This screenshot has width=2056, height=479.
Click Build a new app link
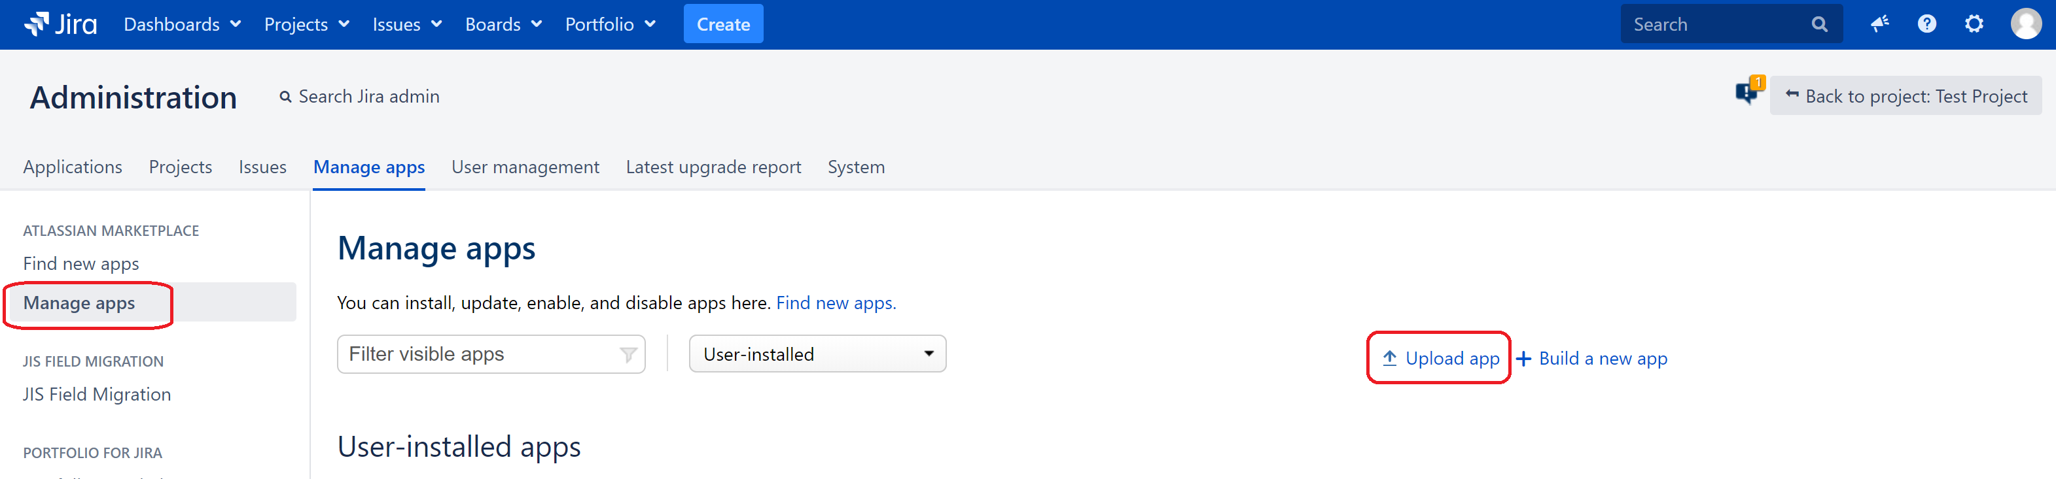(1592, 359)
